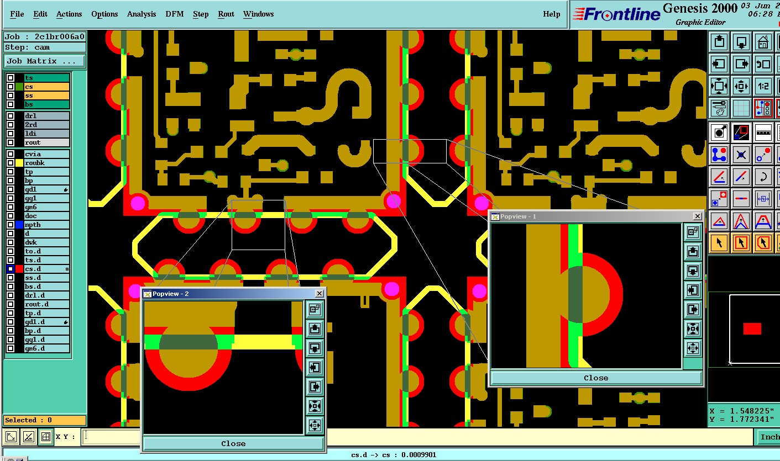The width and height of the screenshot is (780, 461).
Task: Open the Rout menu
Action: click(x=226, y=14)
